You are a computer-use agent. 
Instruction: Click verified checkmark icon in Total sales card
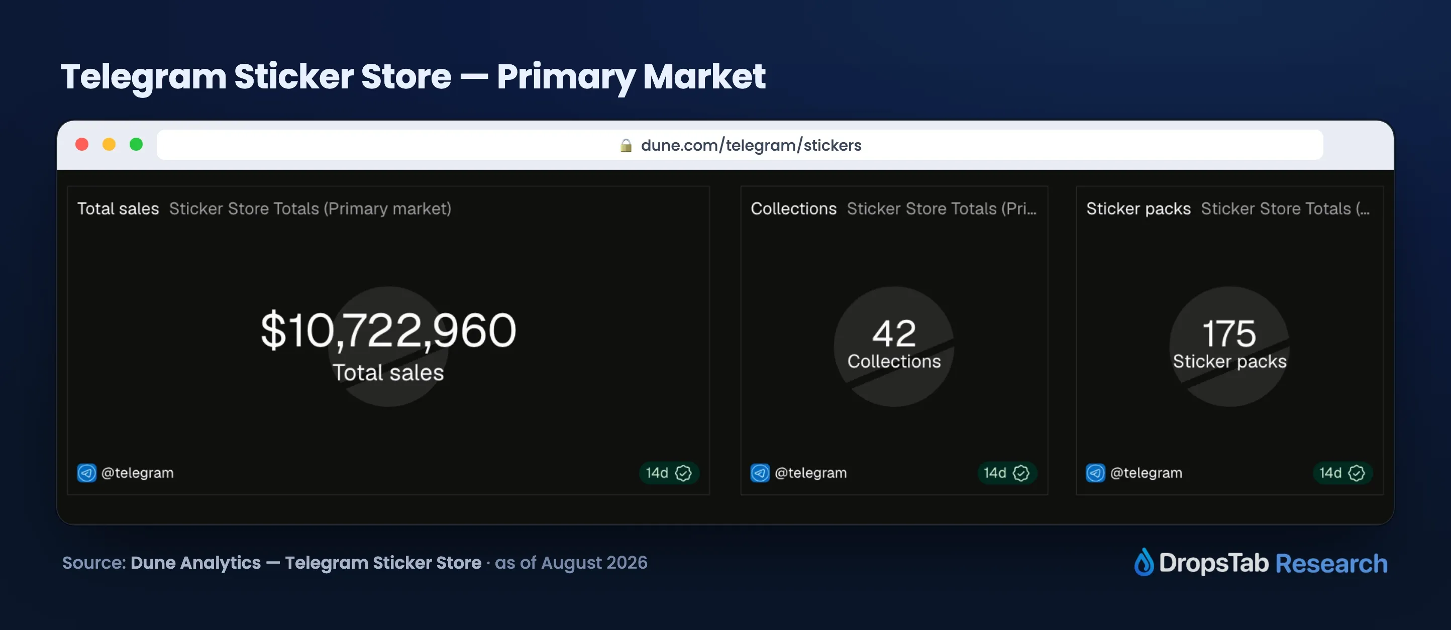point(683,473)
